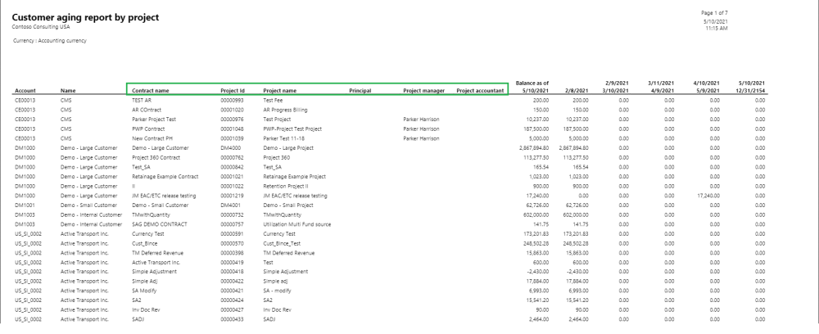Click project ID 00000993
Screen dimensions: 819x334
tap(233, 99)
